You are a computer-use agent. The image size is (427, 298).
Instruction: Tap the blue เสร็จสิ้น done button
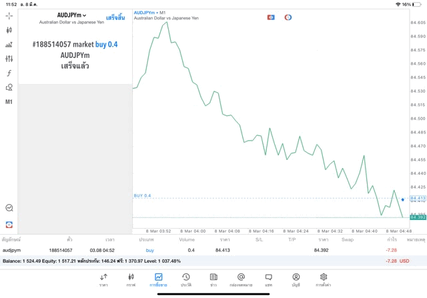pyautogui.click(x=115, y=17)
